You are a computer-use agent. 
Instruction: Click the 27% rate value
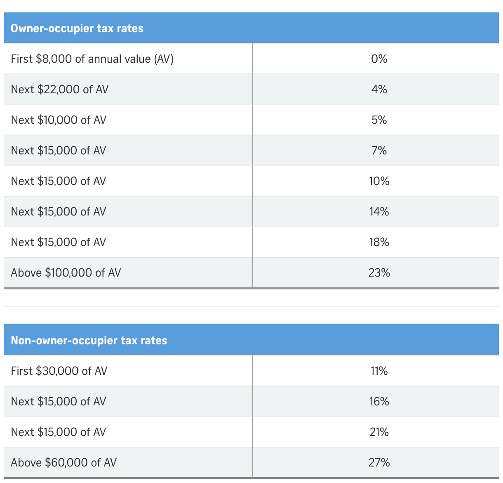pos(379,463)
